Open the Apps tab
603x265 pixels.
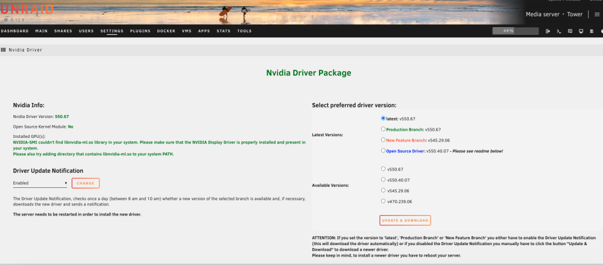pyautogui.click(x=204, y=31)
